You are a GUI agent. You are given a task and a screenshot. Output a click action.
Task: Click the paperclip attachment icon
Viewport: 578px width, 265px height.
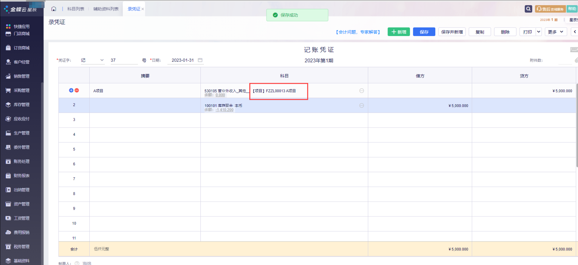coord(576,60)
